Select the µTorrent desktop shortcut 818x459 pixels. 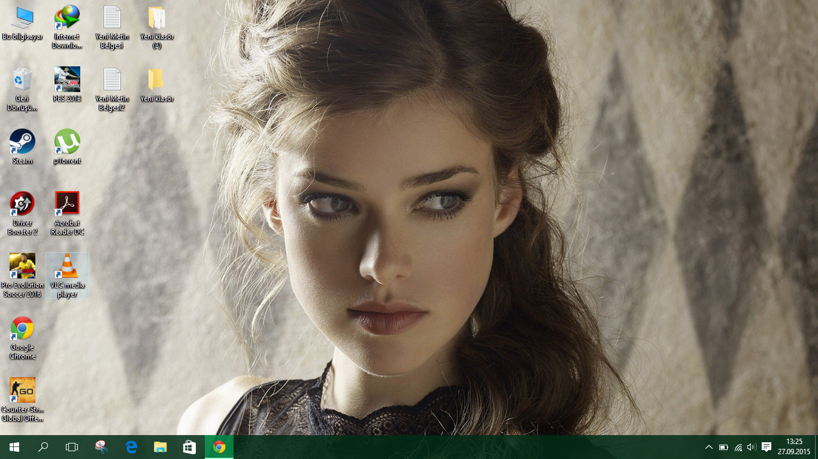67,147
